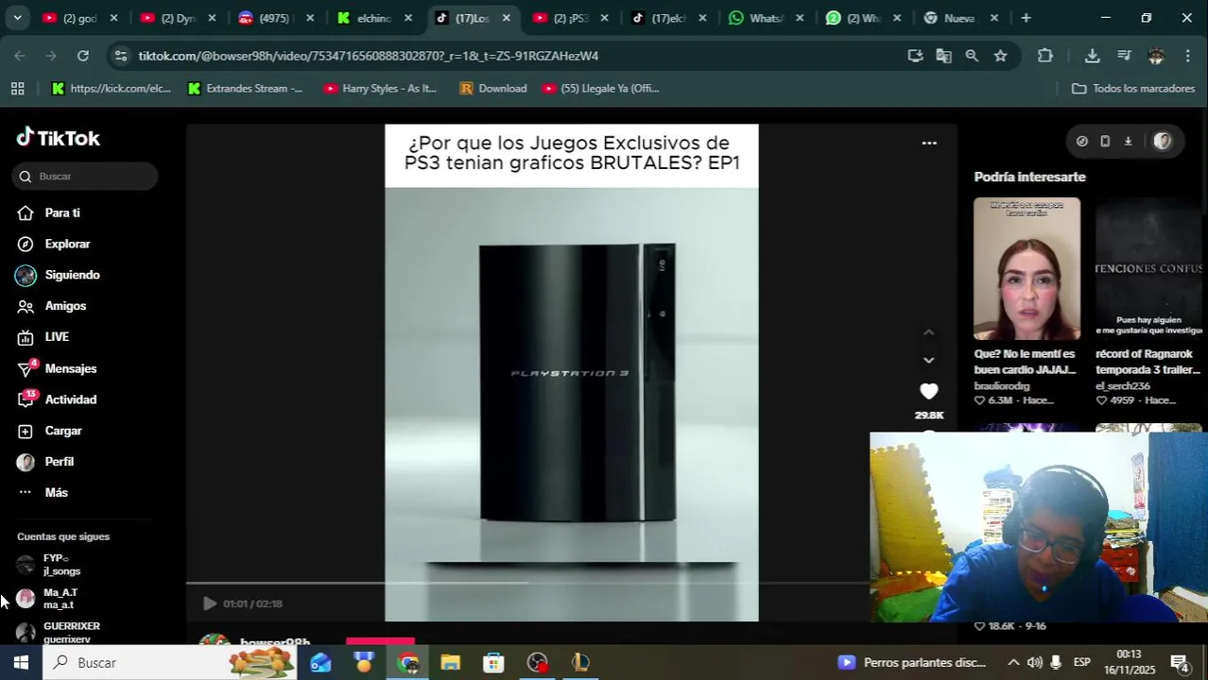Go to previous video with up arrow
The image size is (1208, 680).
pos(928,332)
